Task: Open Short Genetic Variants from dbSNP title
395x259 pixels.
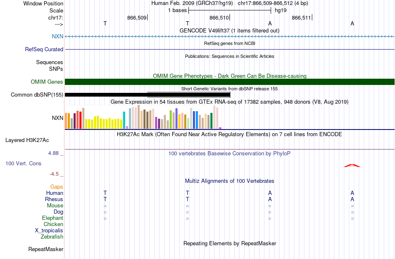Action: [230, 89]
